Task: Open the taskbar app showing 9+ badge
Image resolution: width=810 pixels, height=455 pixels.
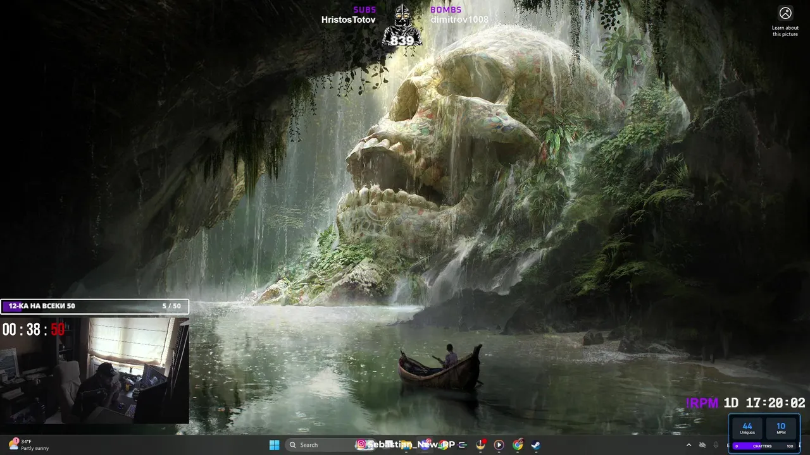Action: pyautogui.click(x=425, y=445)
